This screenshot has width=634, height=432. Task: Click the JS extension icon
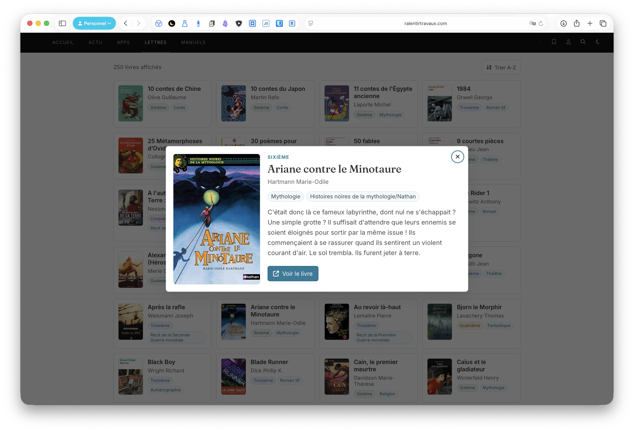click(x=266, y=23)
